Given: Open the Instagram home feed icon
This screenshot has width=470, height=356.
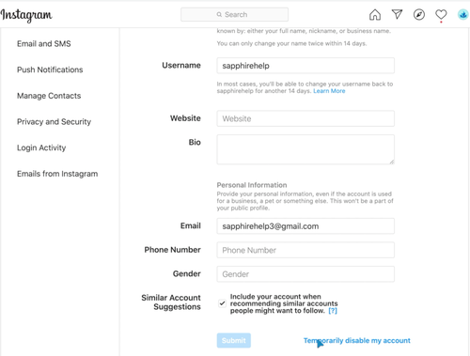Looking at the screenshot, I should click(375, 15).
